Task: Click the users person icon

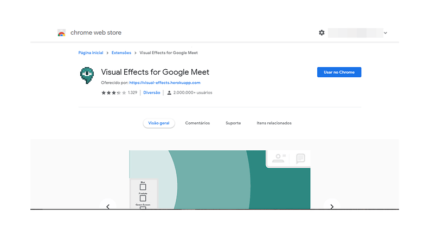Action: pyautogui.click(x=169, y=93)
